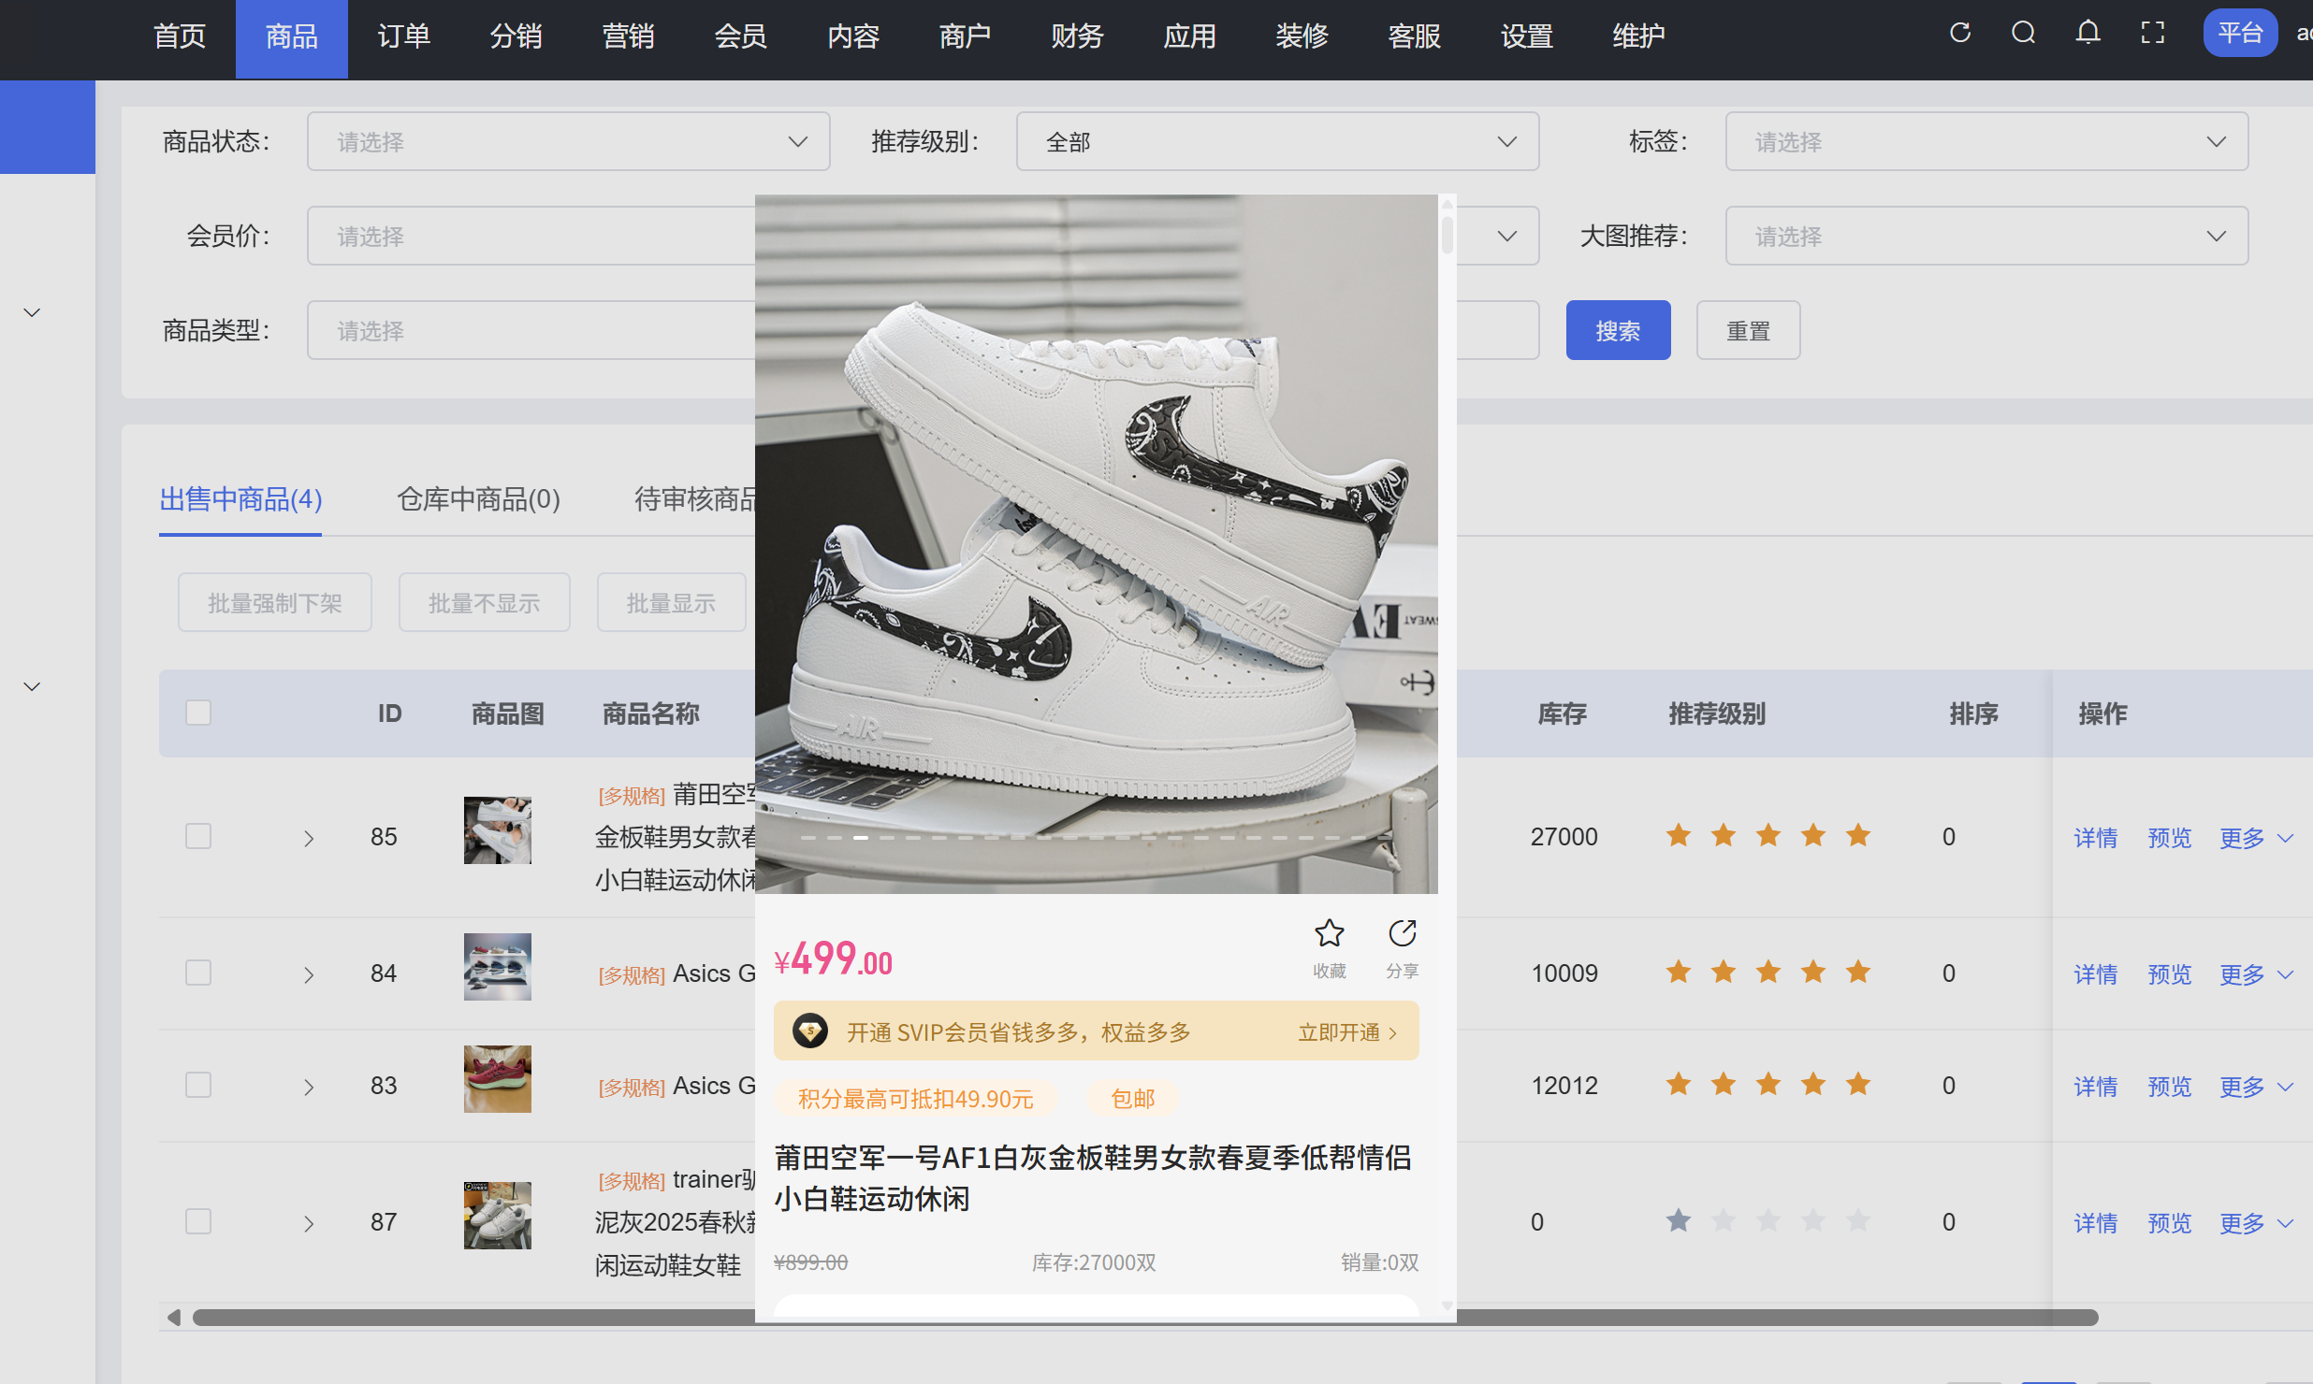The width and height of the screenshot is (2313, 1384).
Task: Open 更多 menu for product 84
Action: pyautogui.click(x=2256, y=974)
